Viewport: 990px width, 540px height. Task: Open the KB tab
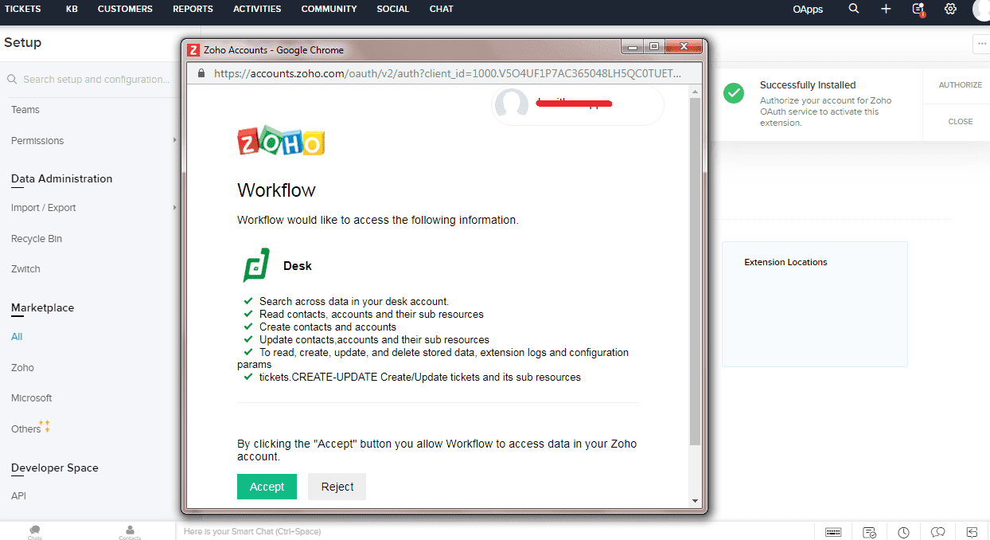click(72, 9)
